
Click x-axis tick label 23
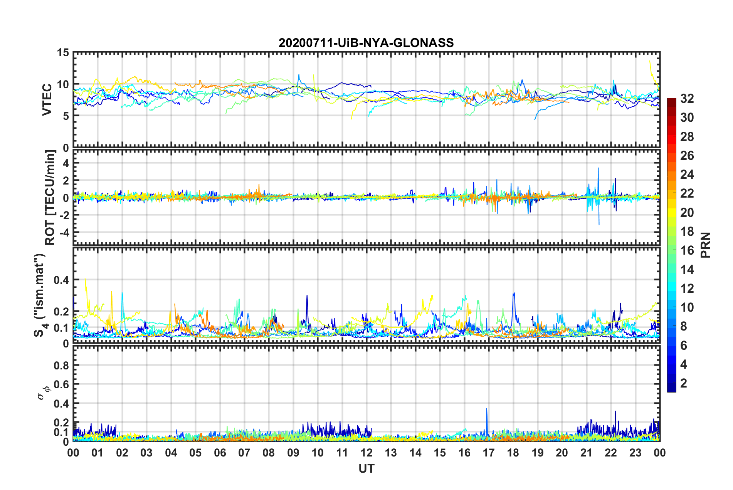(x=635, y=453)
